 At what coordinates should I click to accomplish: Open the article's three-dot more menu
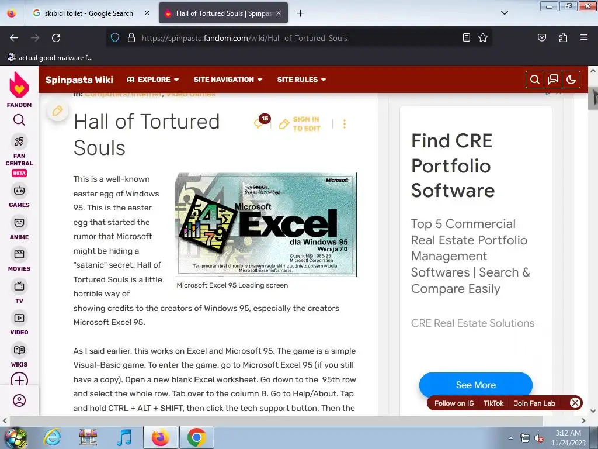click(x=345, y=124)
